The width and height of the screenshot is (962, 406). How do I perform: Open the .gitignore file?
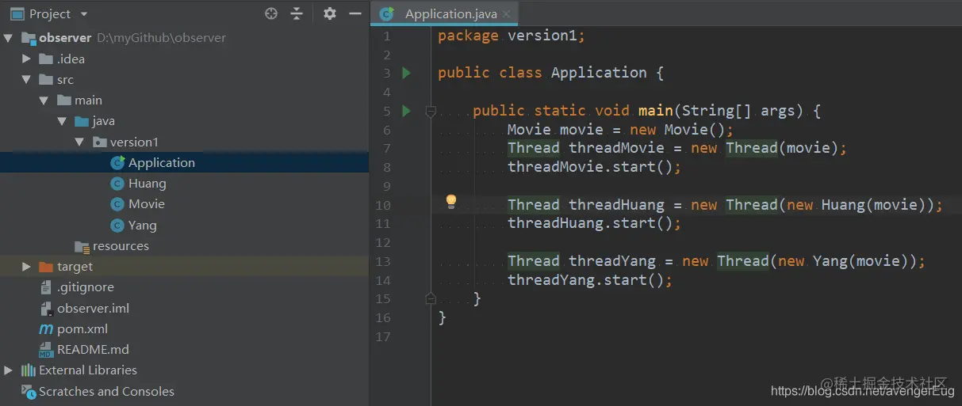point(86,287)
